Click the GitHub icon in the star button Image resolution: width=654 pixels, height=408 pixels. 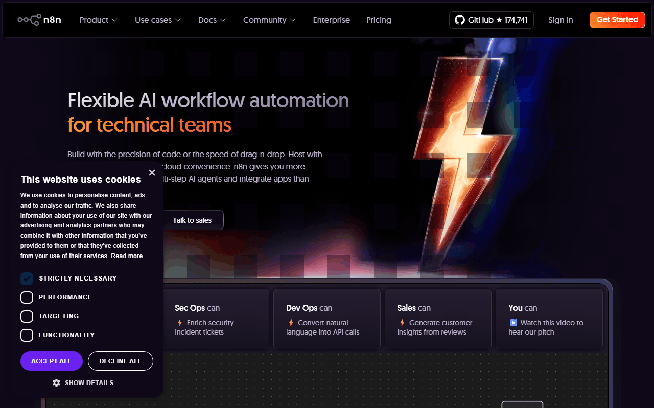point(459,20)
